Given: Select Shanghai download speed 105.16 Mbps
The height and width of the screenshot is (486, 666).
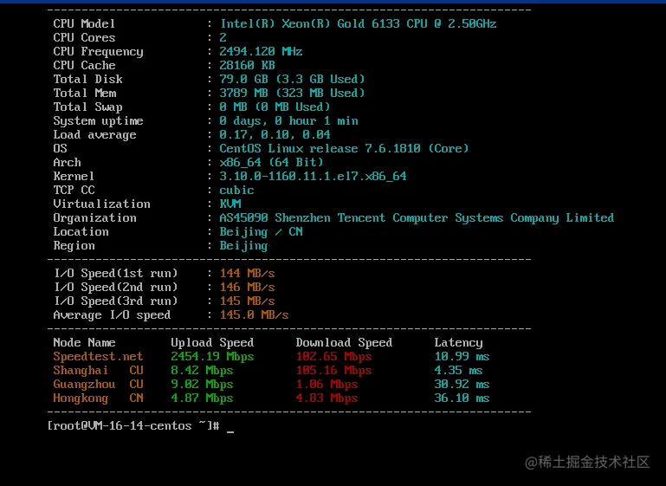Looking at the screenshot, I should pyautogui.click(x=333, y=370).
